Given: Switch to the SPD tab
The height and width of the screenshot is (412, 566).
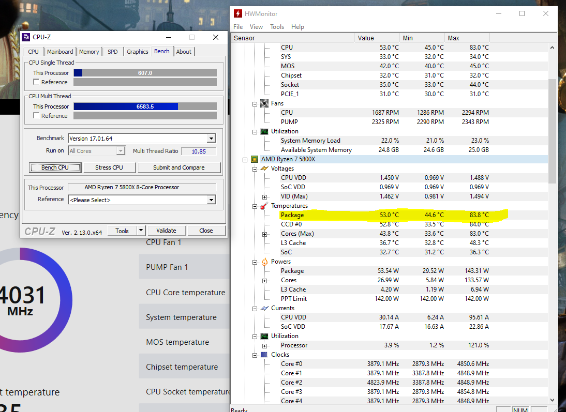Looking at the screenshot, I should pyautogui.click(x=113, y=52).
